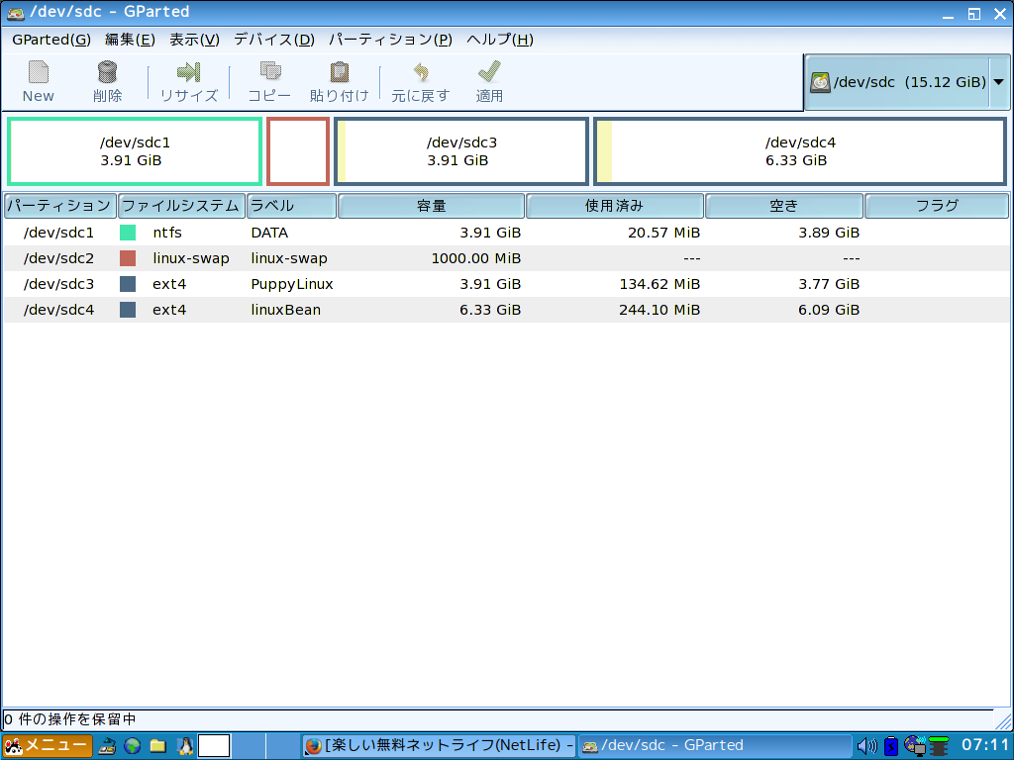This screenshot has width=1014, height=760.
Task: Click the 適用 apply checkmark icon
Action: pos(489,71)
